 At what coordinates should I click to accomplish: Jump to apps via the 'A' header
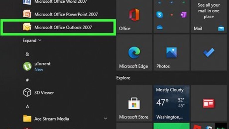[27, 106]
